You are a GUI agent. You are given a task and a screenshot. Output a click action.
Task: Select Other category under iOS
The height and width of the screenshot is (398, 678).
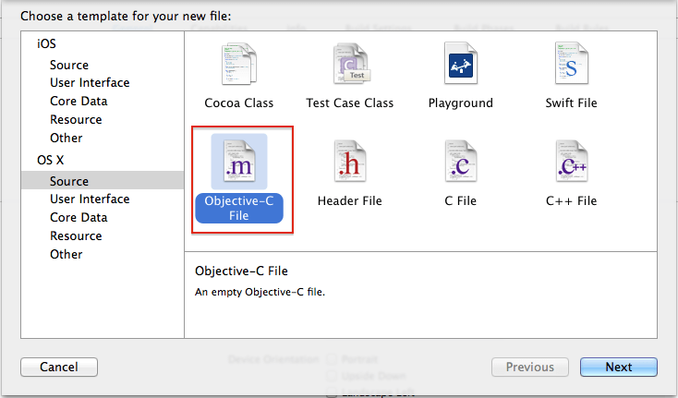pos(67,139)
